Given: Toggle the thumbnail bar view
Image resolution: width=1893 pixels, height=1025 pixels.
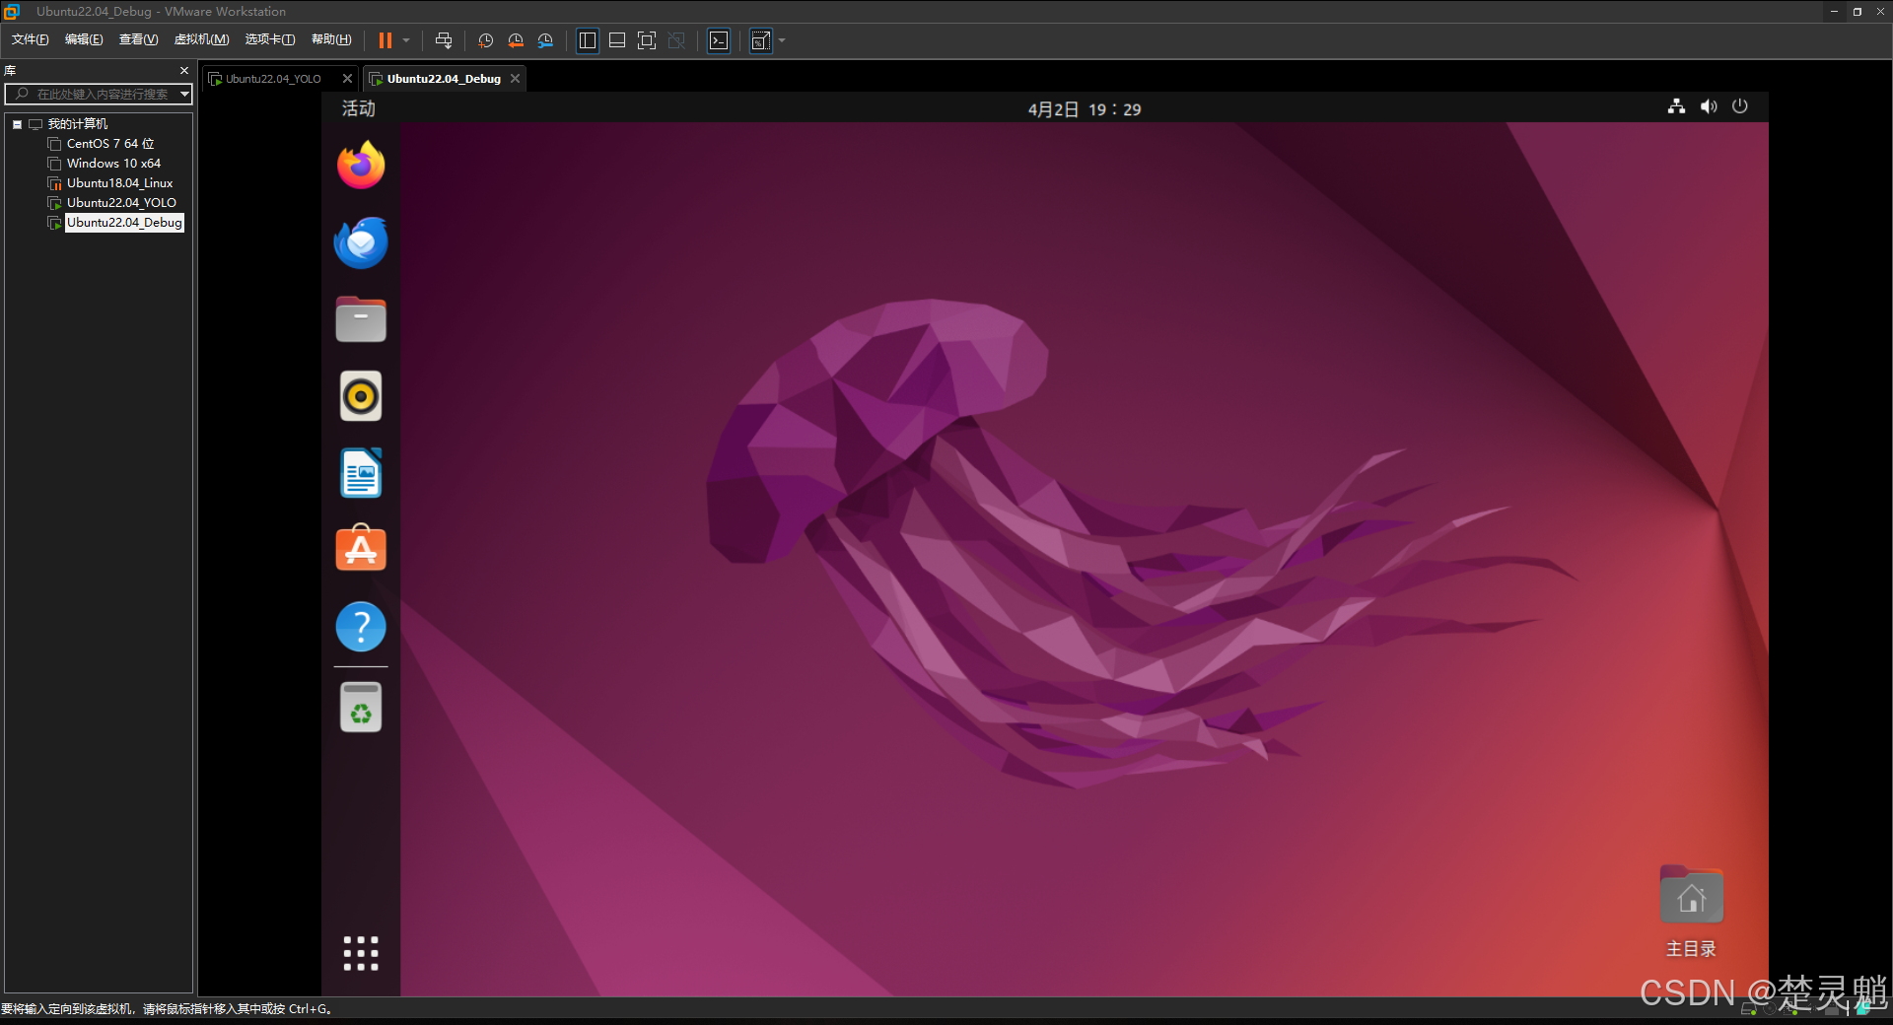Looking at the screenshot, I should 617,40.
